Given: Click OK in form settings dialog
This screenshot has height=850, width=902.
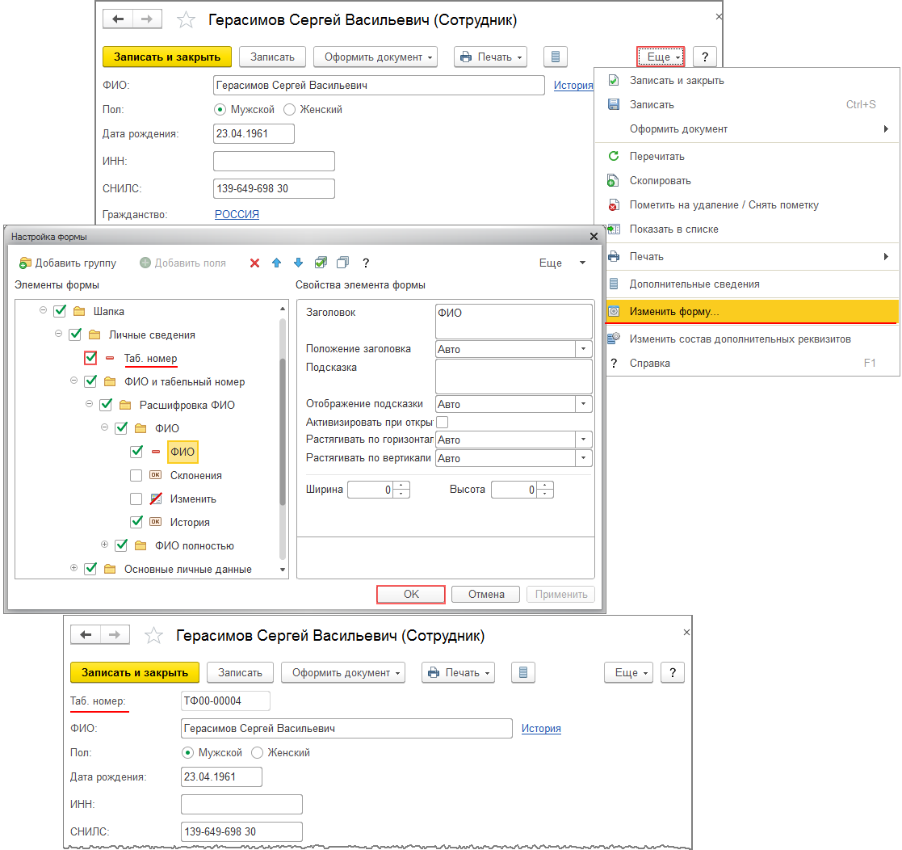Looking at the screenshot, I should point(411,595).
